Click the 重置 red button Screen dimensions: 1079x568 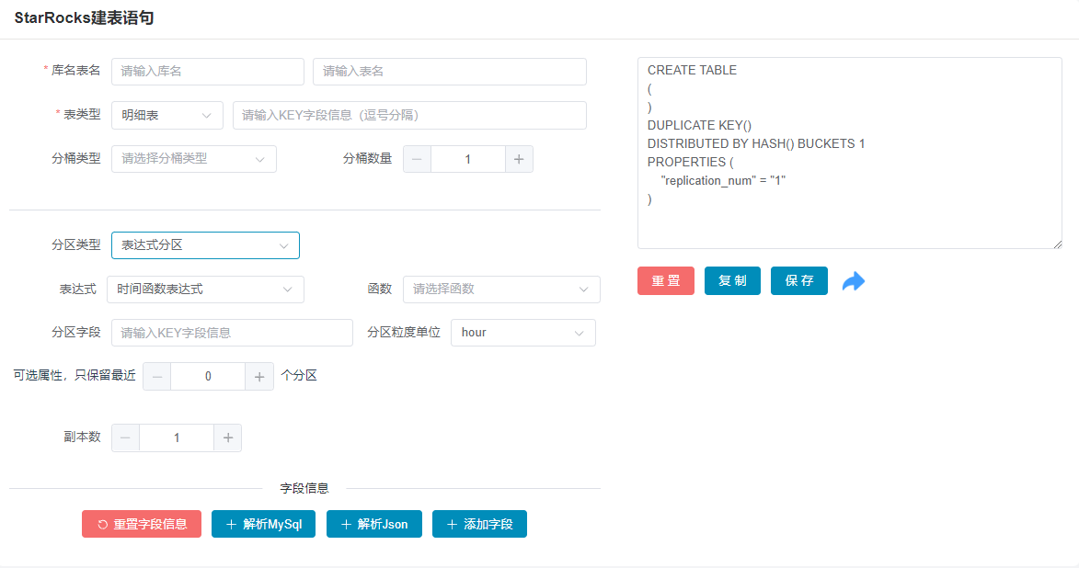tap(665, 280)
